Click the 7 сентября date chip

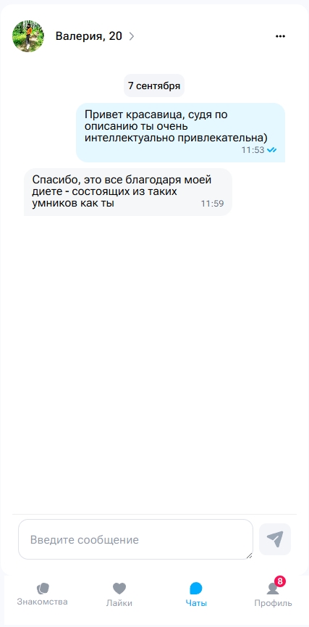[154, 86]
